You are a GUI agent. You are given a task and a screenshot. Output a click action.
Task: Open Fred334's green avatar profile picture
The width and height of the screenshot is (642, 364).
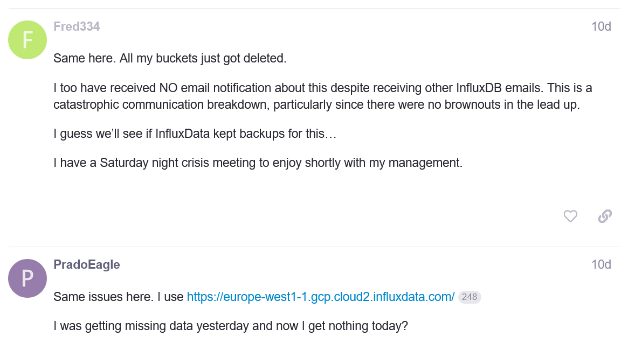coord(27,40)
